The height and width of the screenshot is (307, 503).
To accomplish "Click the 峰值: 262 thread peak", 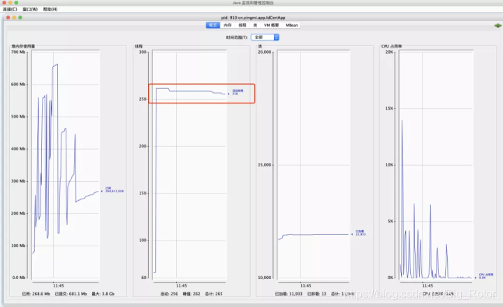I will [x=191, y=294].
